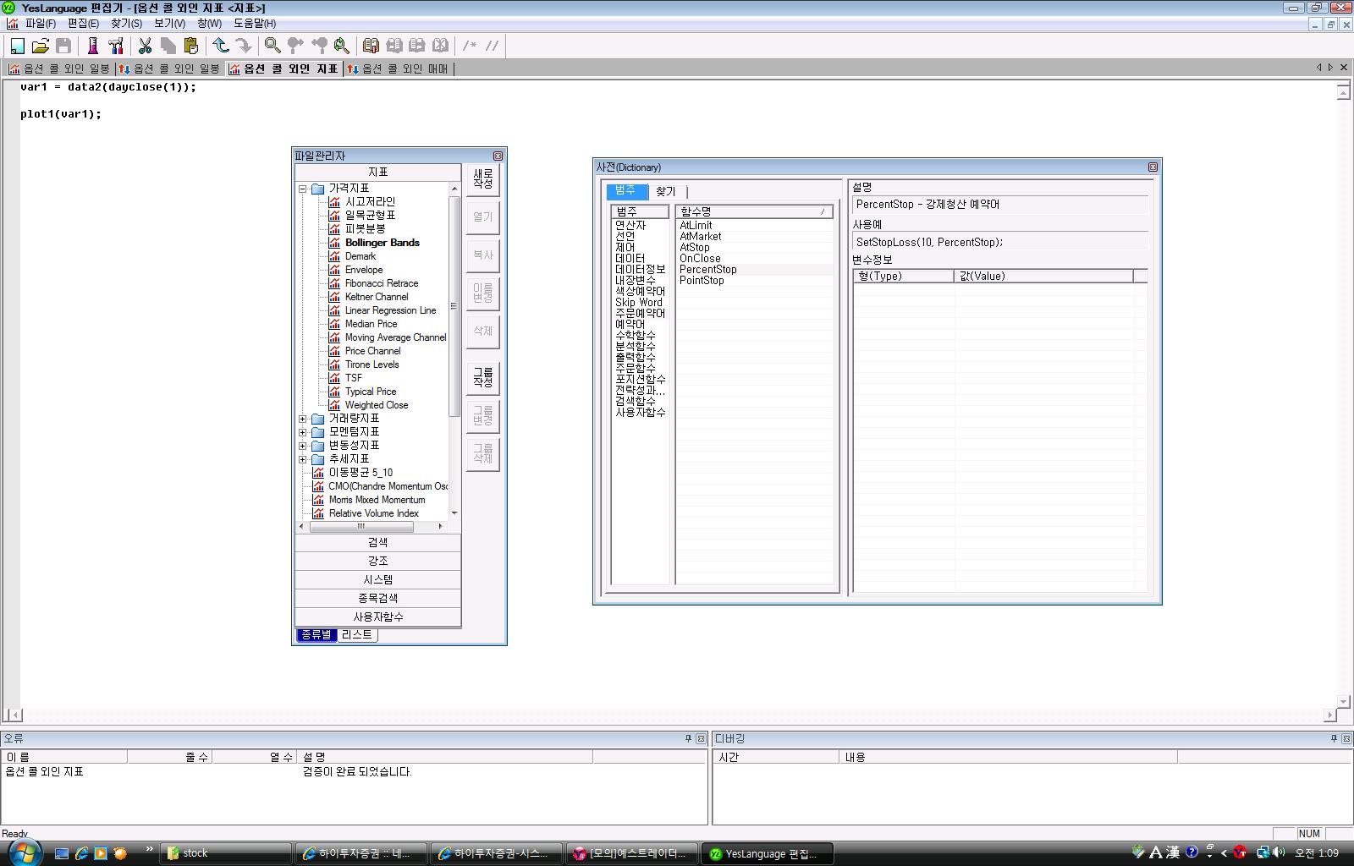Click the Find magnifier icon
The width and height of the screenshot is (1354, 866).
pyautogui.click(x=272, y=46)
